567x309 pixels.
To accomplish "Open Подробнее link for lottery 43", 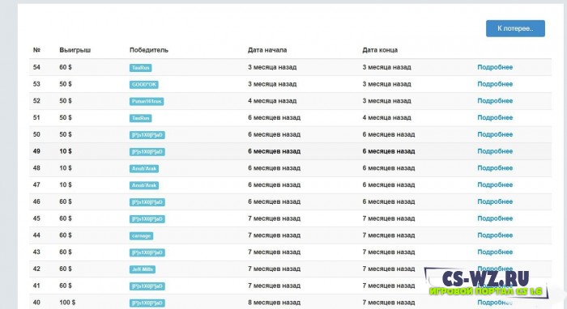I will pos(495,252).
